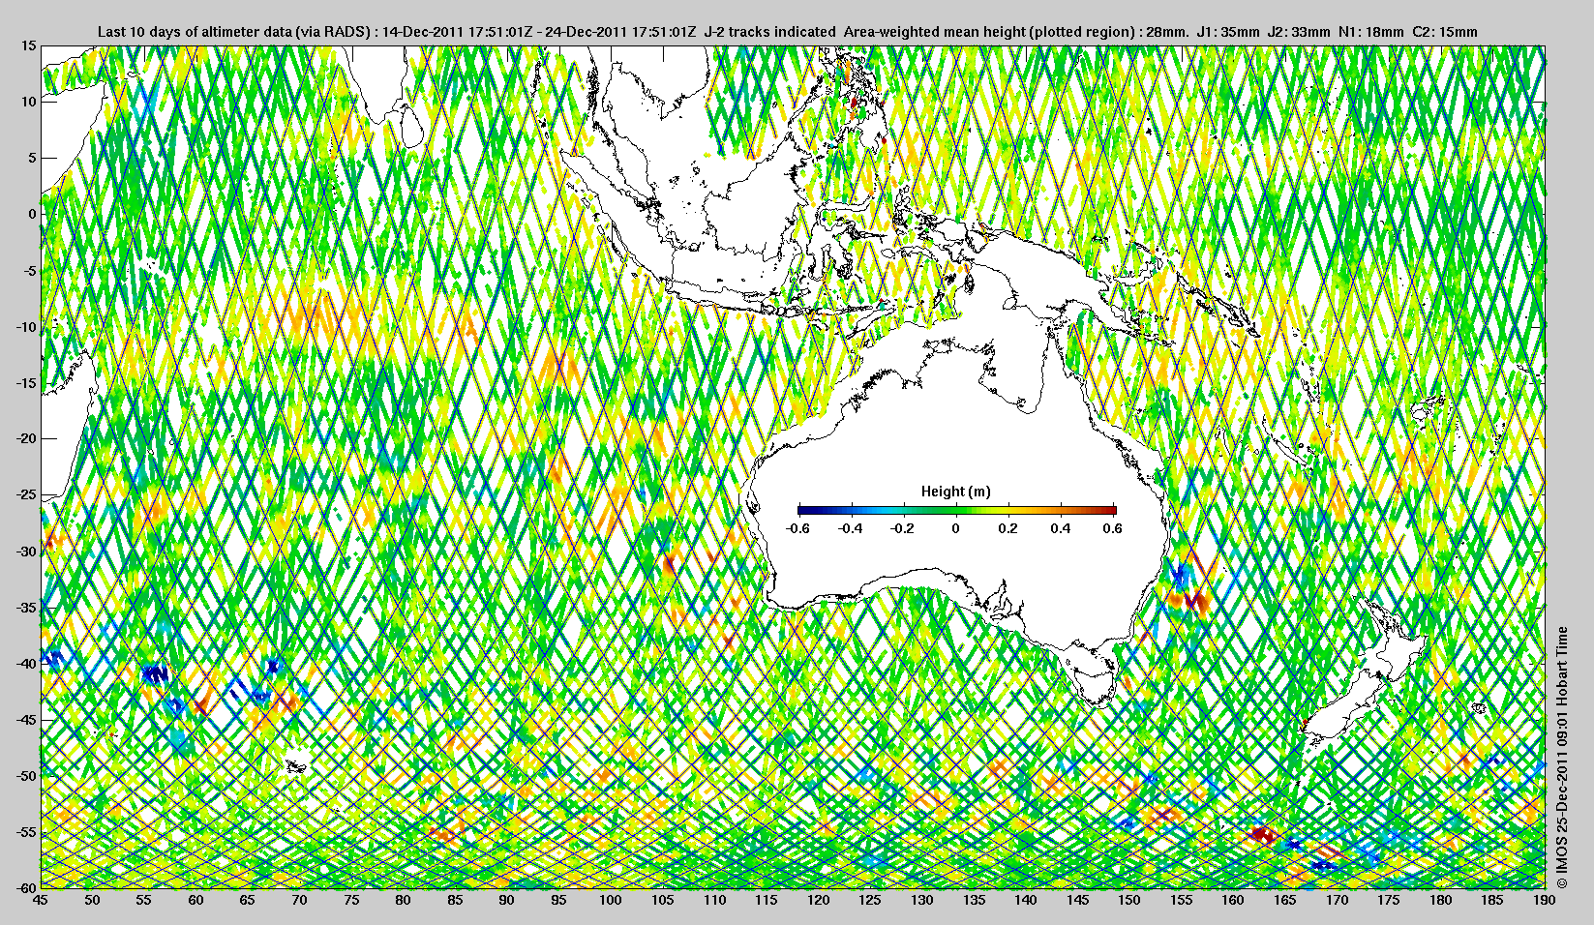This screenshot has height=925, width=1594.
Task: Click latitude tick label -55 on left axis
Action: pyautogui.click(x=25, y=832)
